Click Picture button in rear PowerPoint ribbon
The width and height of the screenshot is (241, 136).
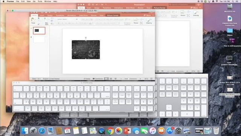(183, 14)
